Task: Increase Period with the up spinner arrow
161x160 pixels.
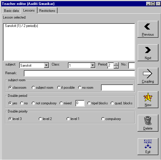Action: click(x=116, y=64)
